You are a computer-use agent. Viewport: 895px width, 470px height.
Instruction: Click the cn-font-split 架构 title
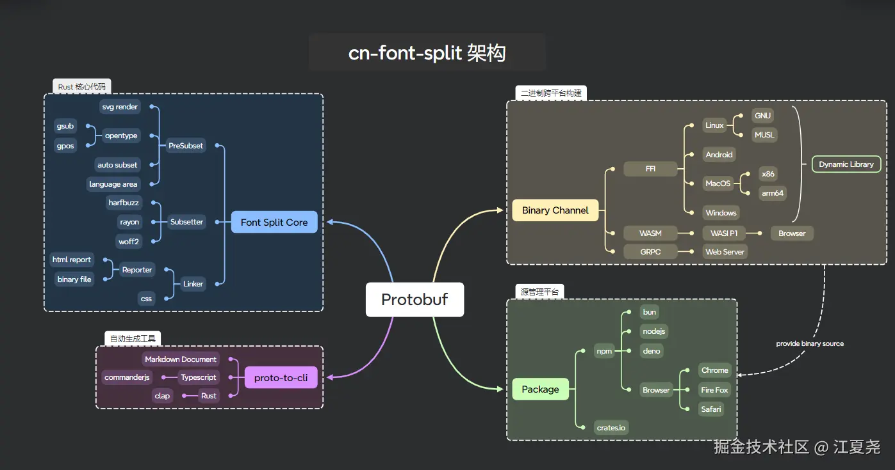(x=427, y=52)
